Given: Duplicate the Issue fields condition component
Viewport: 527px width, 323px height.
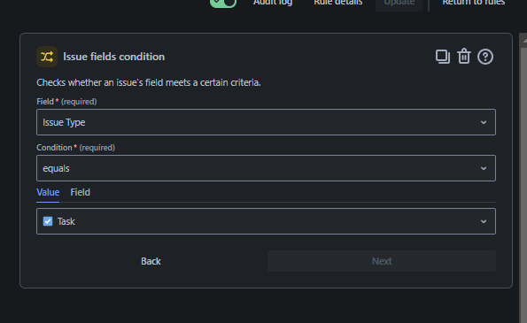Looking at the screenshot, I should pyautogui.click(x=443, y=57).
